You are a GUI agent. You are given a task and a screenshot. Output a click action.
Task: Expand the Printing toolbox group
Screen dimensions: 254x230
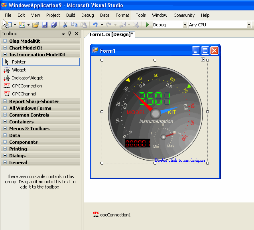click(x=5, y=149)
